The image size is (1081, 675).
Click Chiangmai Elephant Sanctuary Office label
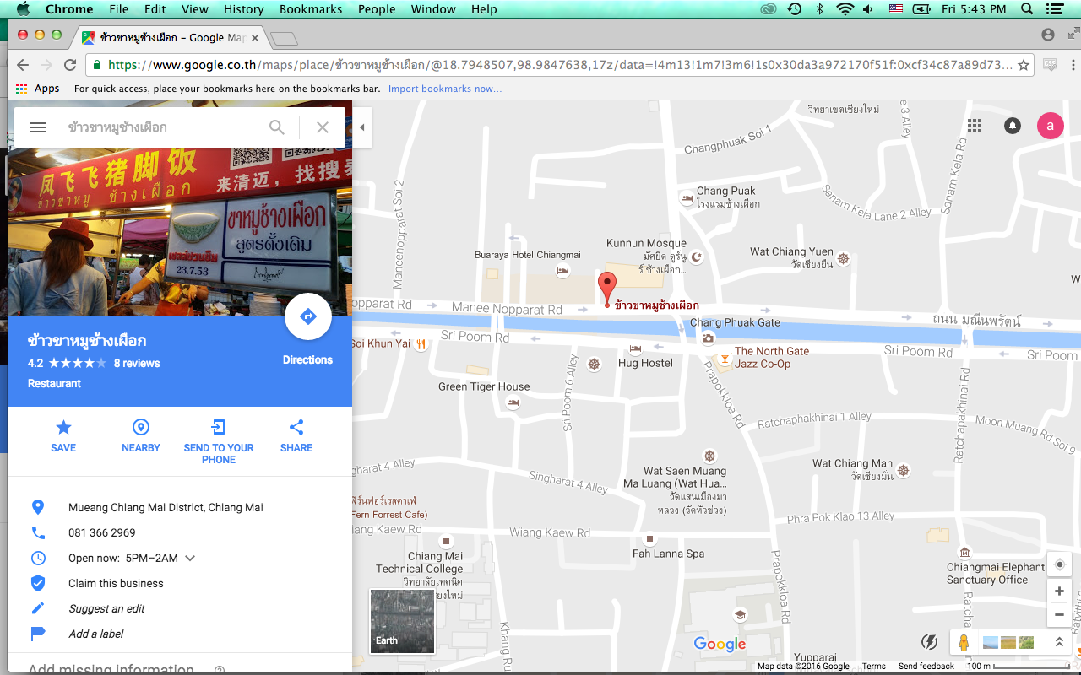(x=996, y=574)
